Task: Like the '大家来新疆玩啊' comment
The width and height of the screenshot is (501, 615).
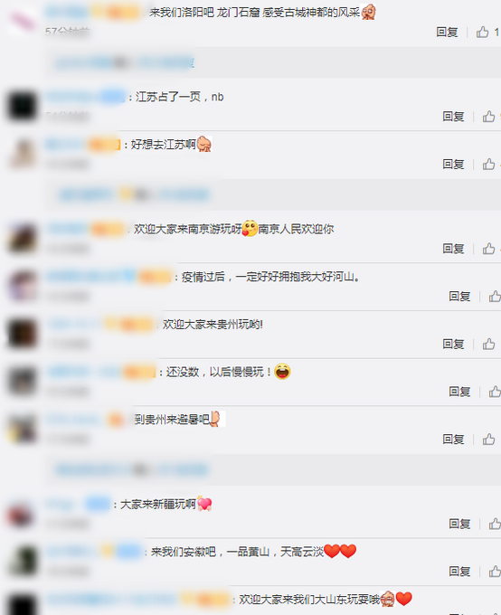Action: [x=495, y=524]
